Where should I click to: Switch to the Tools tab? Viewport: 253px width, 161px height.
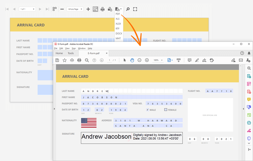[x=71, y=53]
